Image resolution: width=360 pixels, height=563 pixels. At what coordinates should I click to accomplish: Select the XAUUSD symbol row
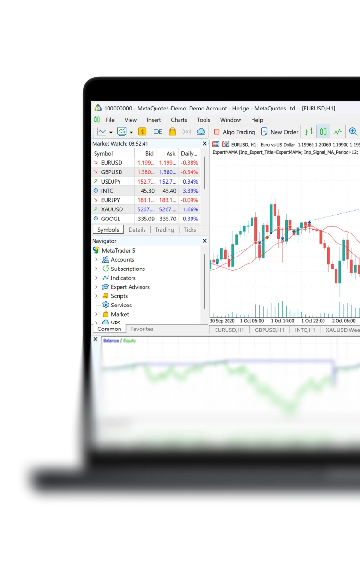(x=146, y=209)
